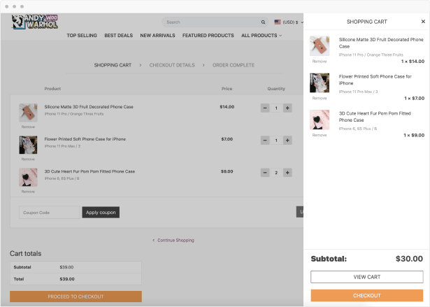Screen dimensions: 430x307
Task: Follow the Continue Shopping link
Action: tap(175, 240)
